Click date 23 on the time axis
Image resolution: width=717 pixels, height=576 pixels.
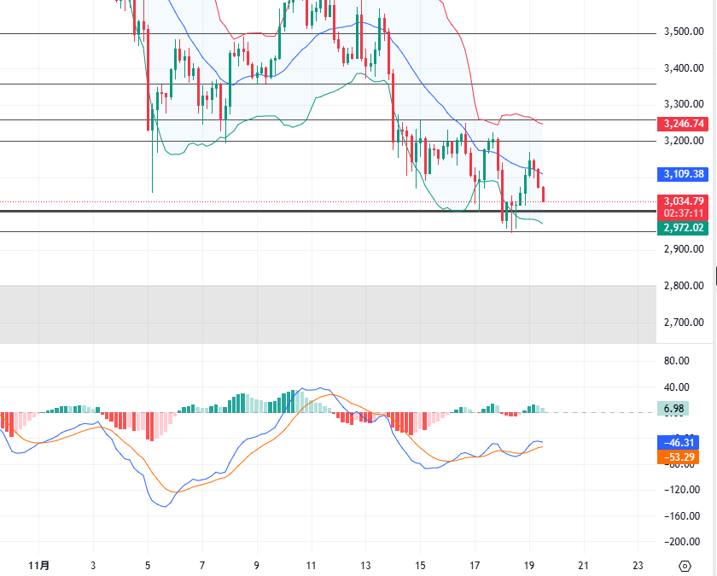(638, 565)
